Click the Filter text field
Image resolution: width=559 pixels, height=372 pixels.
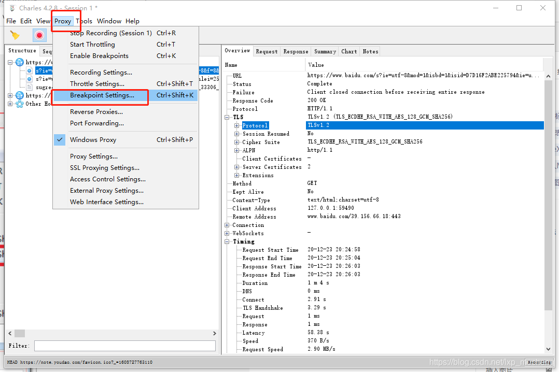125,346
